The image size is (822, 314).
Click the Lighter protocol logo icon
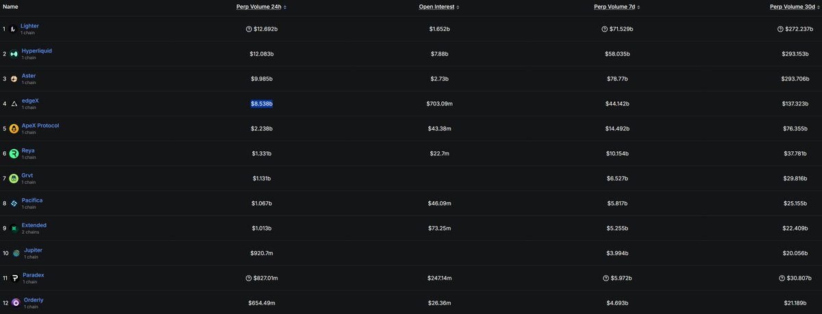point(13,29)
